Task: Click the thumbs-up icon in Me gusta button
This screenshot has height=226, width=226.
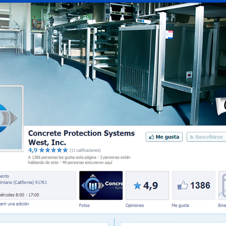Action: click(x=151, y=137)
